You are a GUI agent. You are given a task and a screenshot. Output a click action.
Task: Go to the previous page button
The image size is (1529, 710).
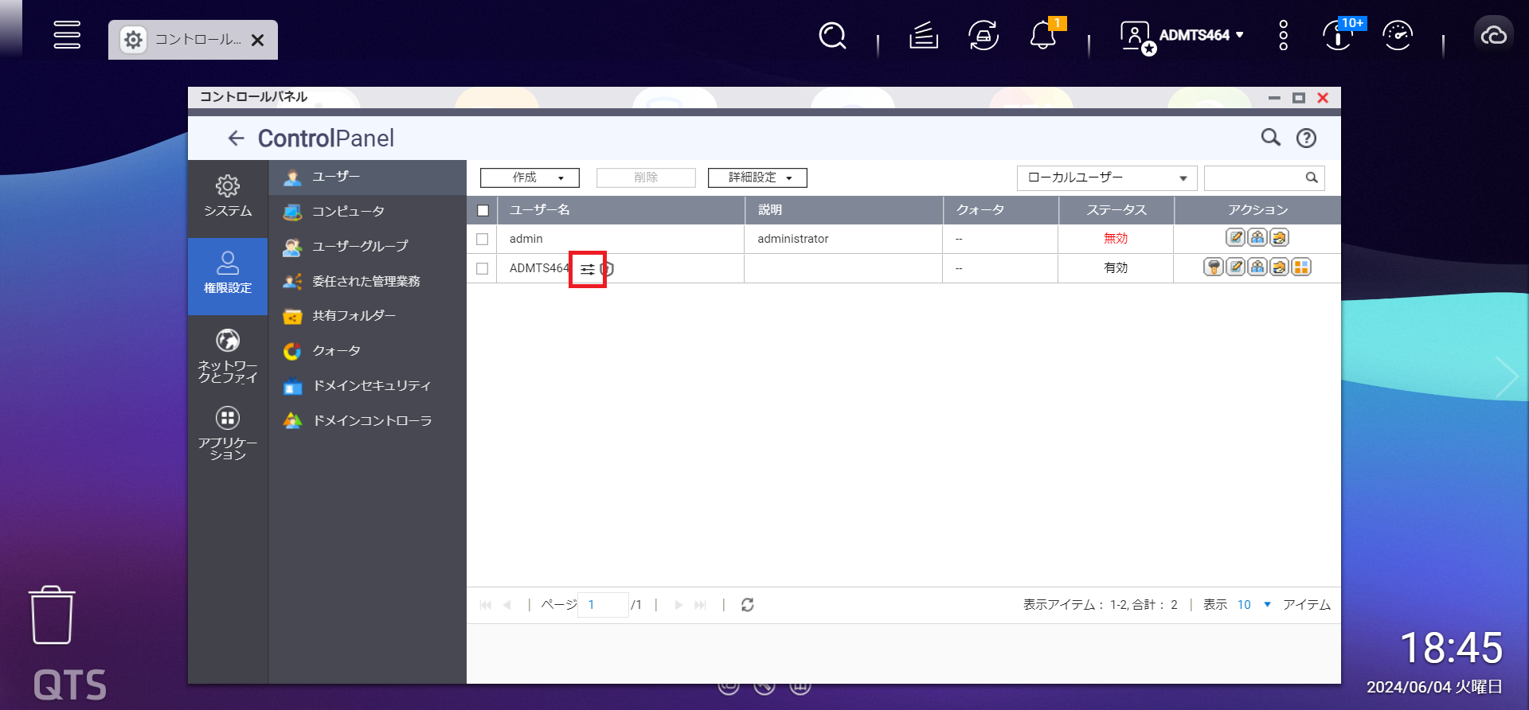point(507,605)
